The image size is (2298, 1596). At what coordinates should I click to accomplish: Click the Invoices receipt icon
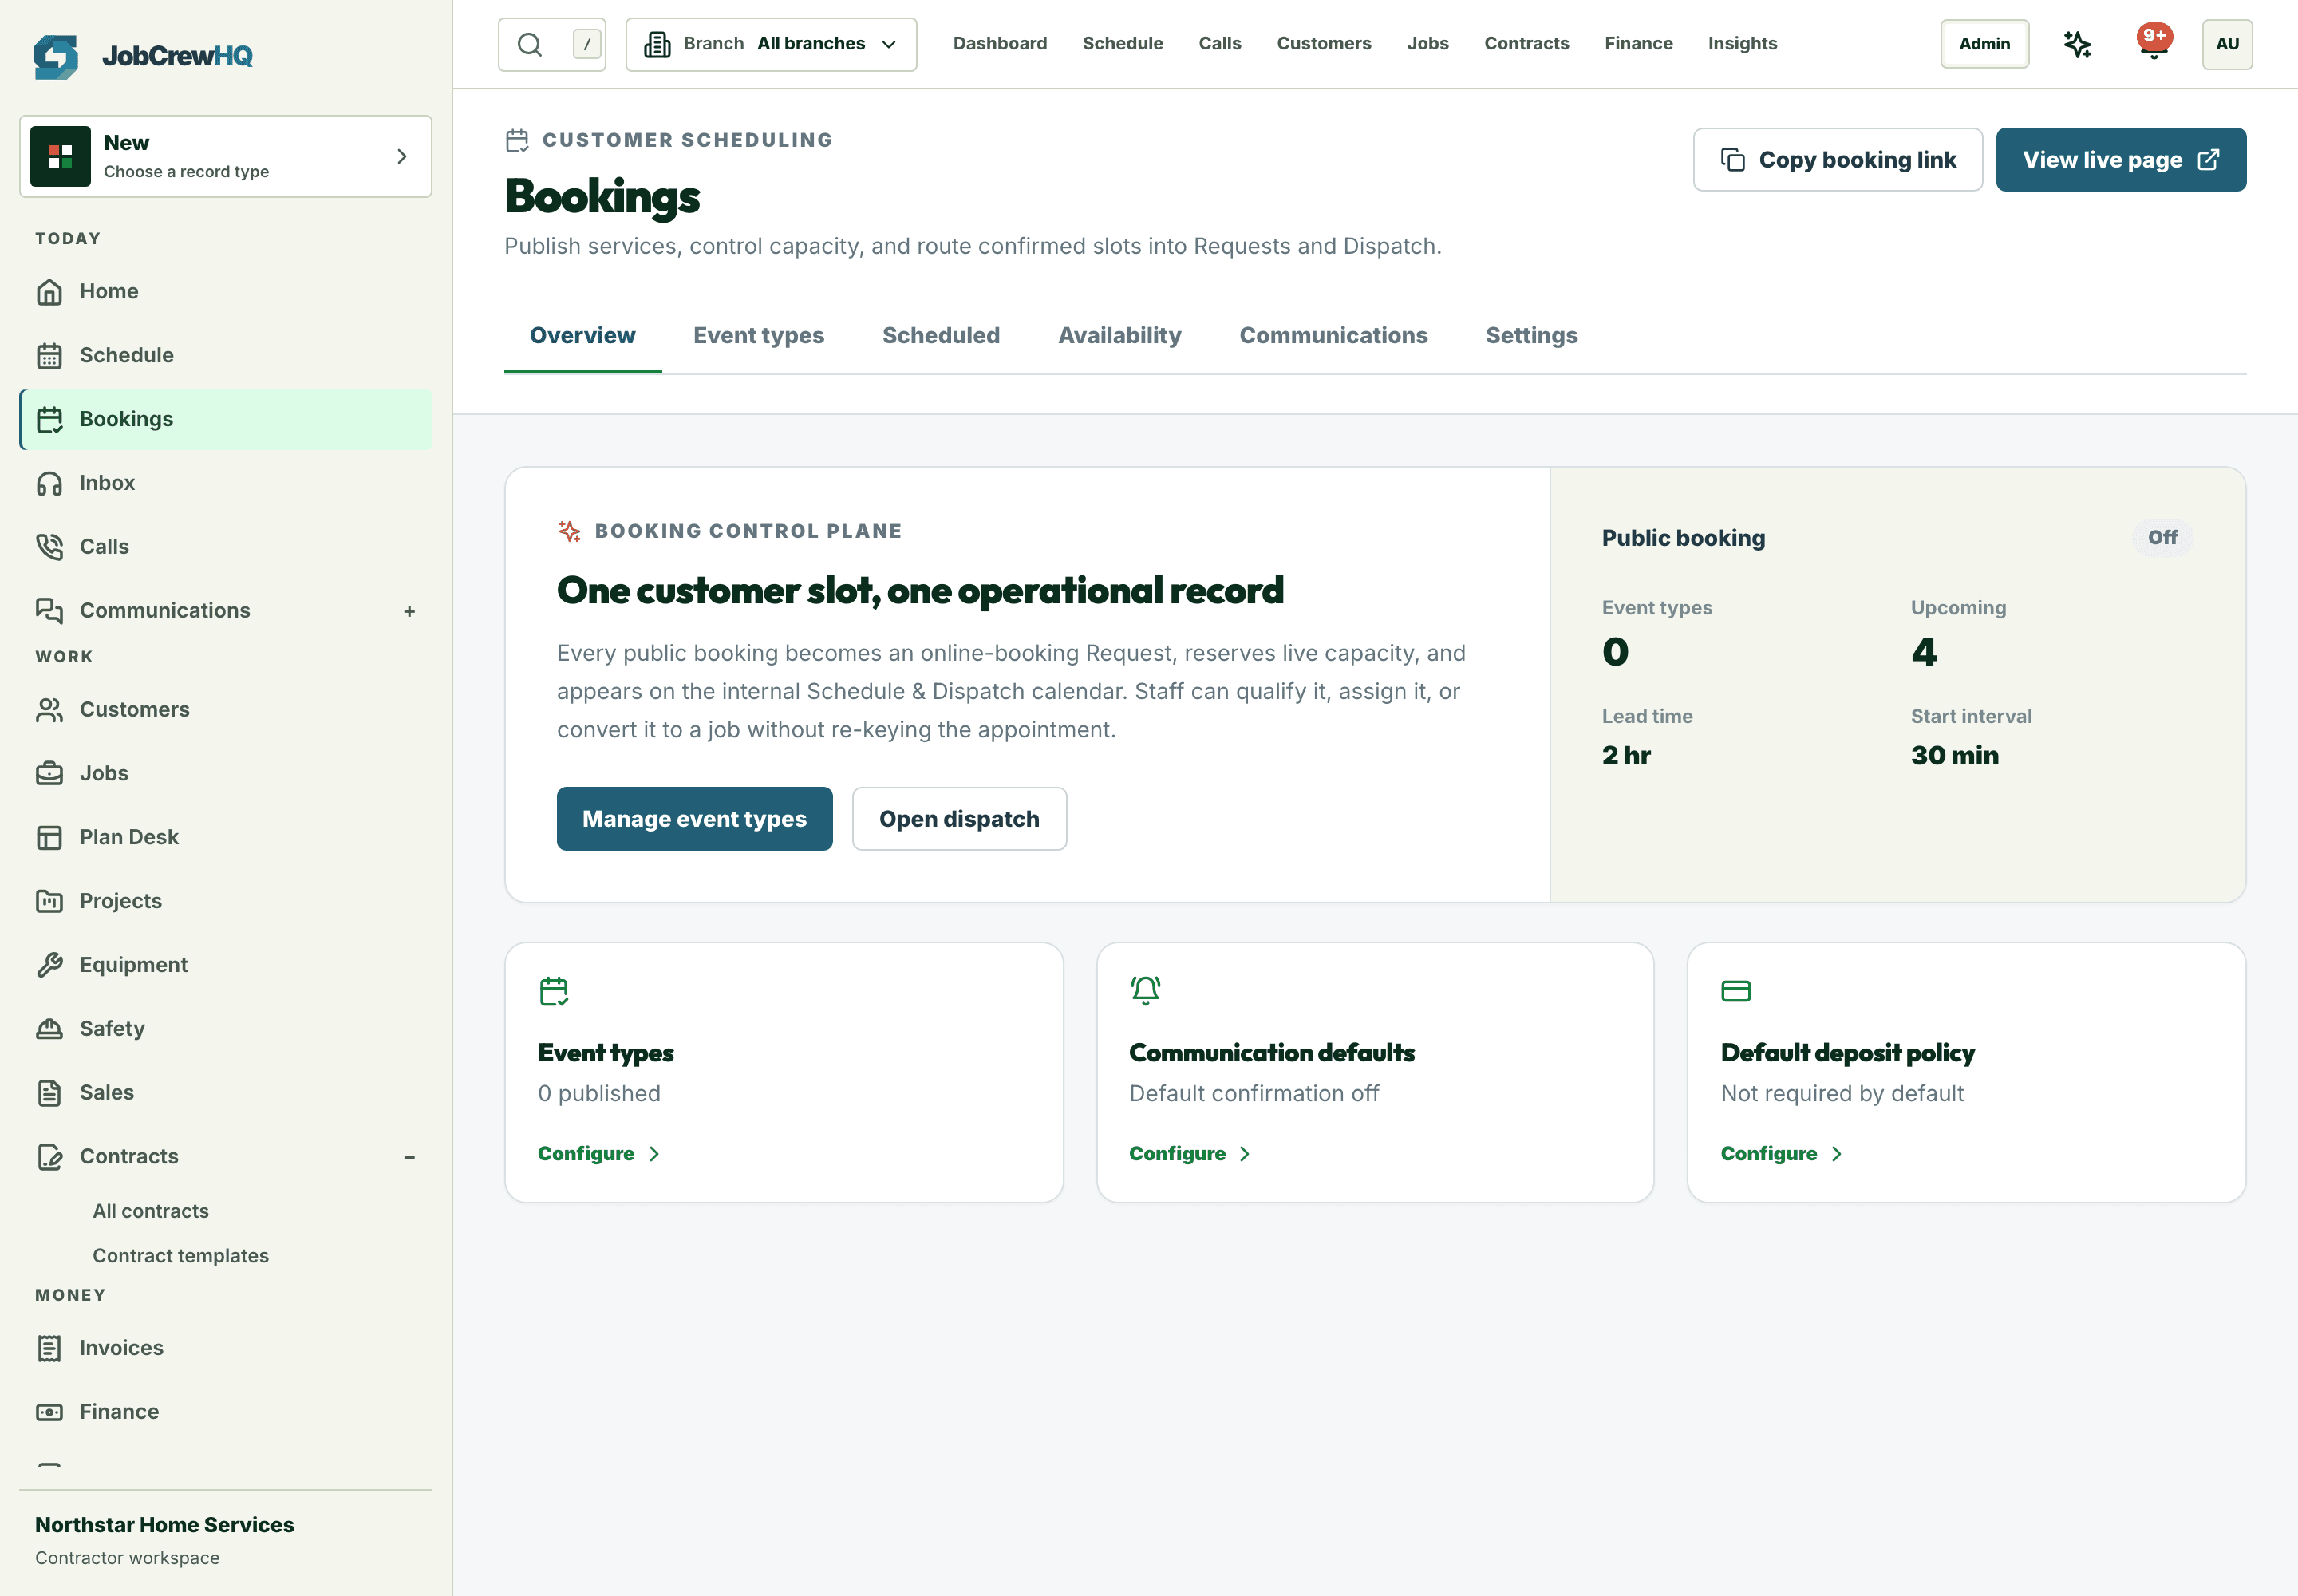pyautogui.click(x=49, y=1349)
